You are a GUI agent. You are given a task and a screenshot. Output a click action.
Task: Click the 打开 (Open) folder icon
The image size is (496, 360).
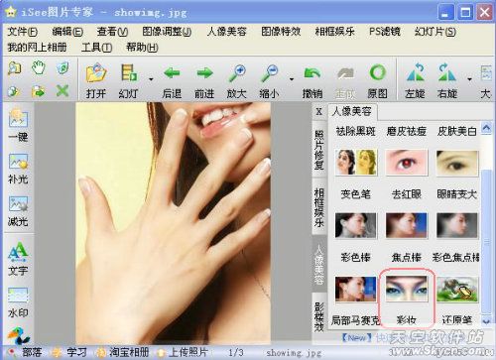coord(96,72)
